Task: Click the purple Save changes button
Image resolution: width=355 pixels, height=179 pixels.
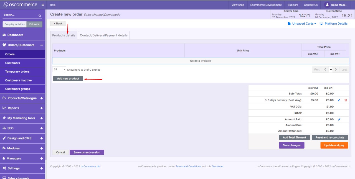Action: (x=291, y=145)
